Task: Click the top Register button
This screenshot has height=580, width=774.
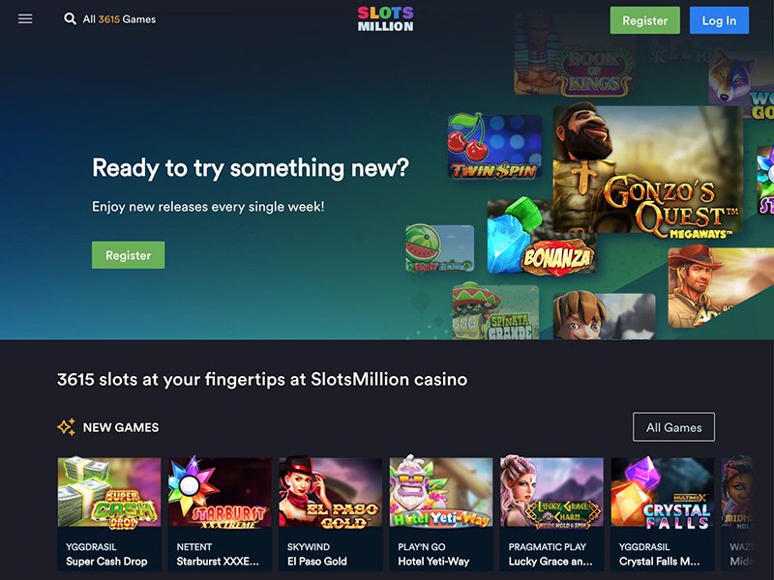Action: 644,20
